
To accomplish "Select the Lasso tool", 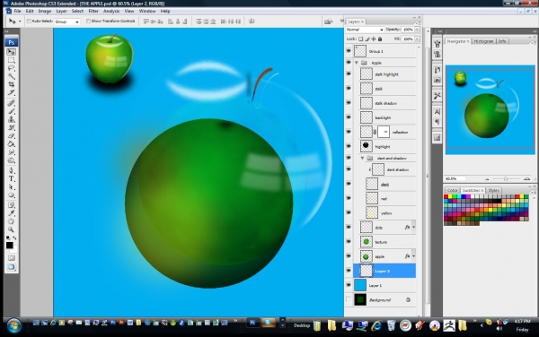I will click(x=12, y=68).
